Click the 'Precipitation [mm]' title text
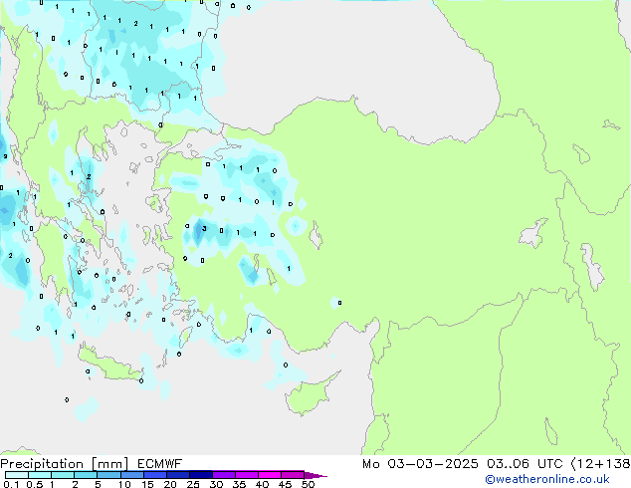The height and width of the screenshot is (488, 631). click(x=65, y=464)
